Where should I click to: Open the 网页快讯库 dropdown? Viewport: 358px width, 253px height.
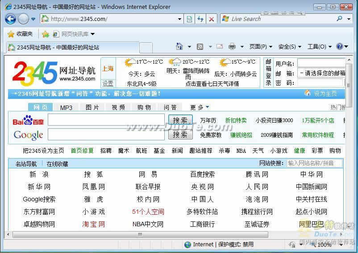pyautogui.click(x=74, y=34)
